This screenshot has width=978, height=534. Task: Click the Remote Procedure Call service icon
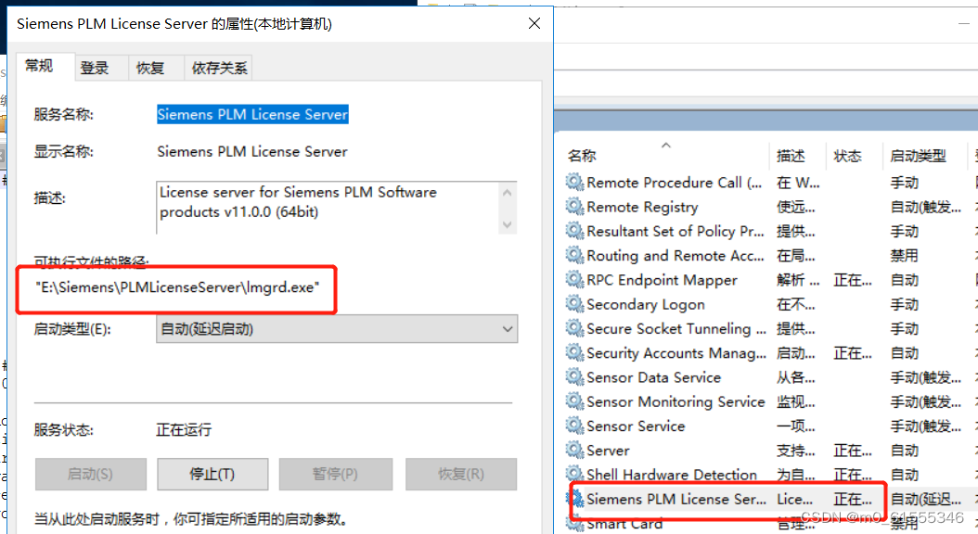(x=573, y=183)
